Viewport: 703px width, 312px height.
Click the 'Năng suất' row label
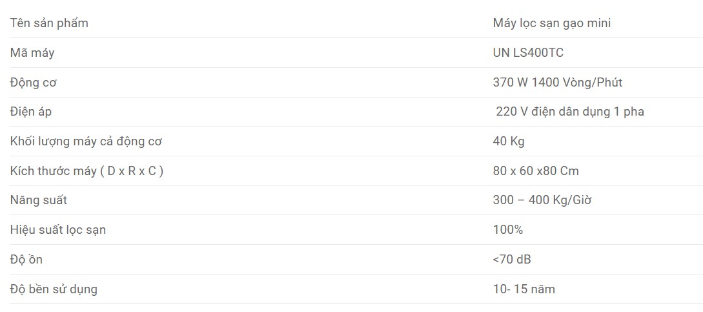coord(39,200)
